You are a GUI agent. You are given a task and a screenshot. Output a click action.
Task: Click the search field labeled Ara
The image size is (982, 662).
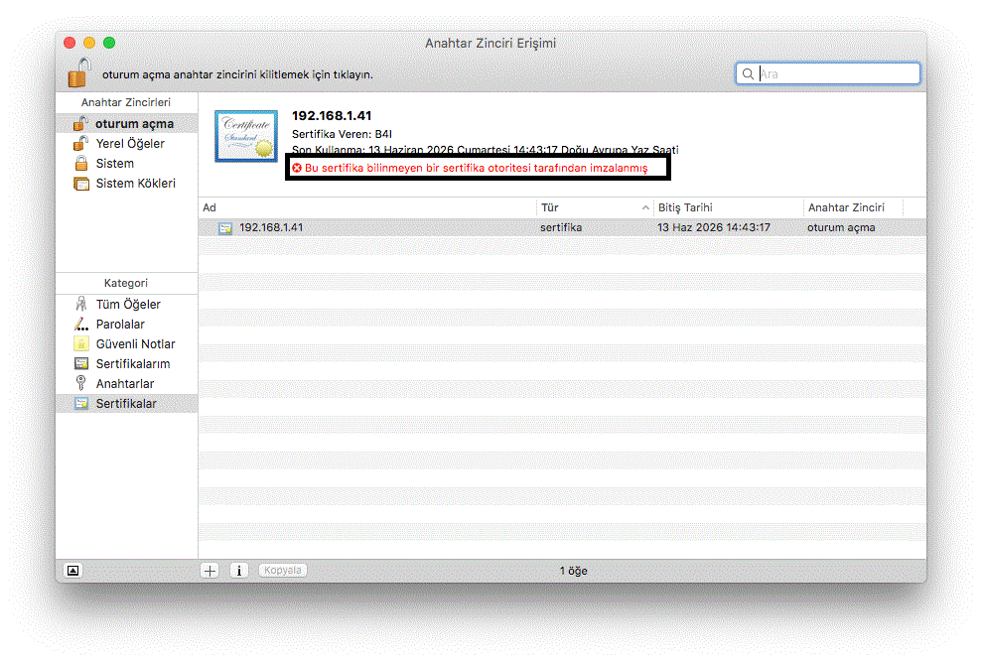827,73
